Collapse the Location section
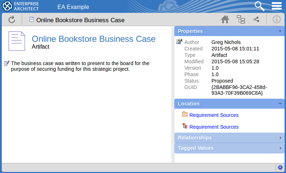The image size is (286, 173). [281, 104]
